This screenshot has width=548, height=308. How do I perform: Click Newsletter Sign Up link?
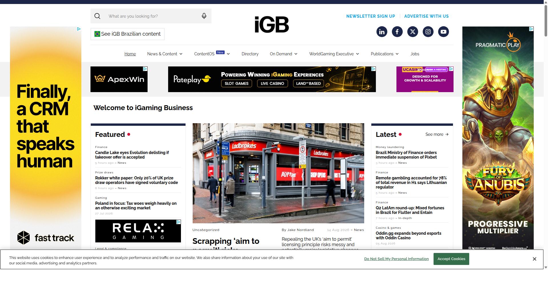tap(371, 16)
